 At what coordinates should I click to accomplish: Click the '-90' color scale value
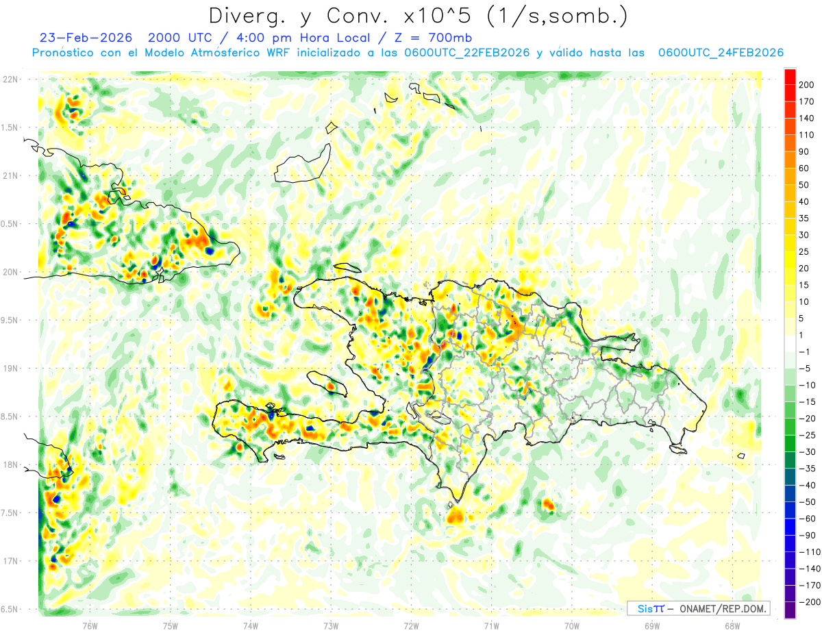pos(806,535)
